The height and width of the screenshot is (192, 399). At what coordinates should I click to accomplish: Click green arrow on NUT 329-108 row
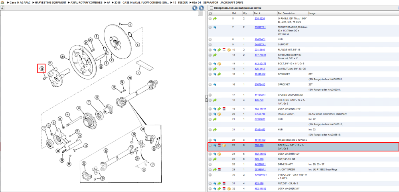(x=215, y=159)
